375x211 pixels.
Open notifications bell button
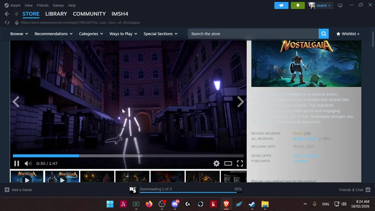pyautogui.click(x=298, y=5)
